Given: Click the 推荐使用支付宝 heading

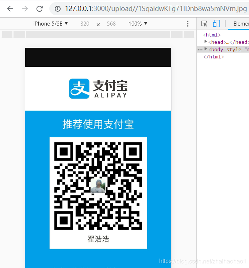Looking at the screenshot, I should tap(98, 124).
